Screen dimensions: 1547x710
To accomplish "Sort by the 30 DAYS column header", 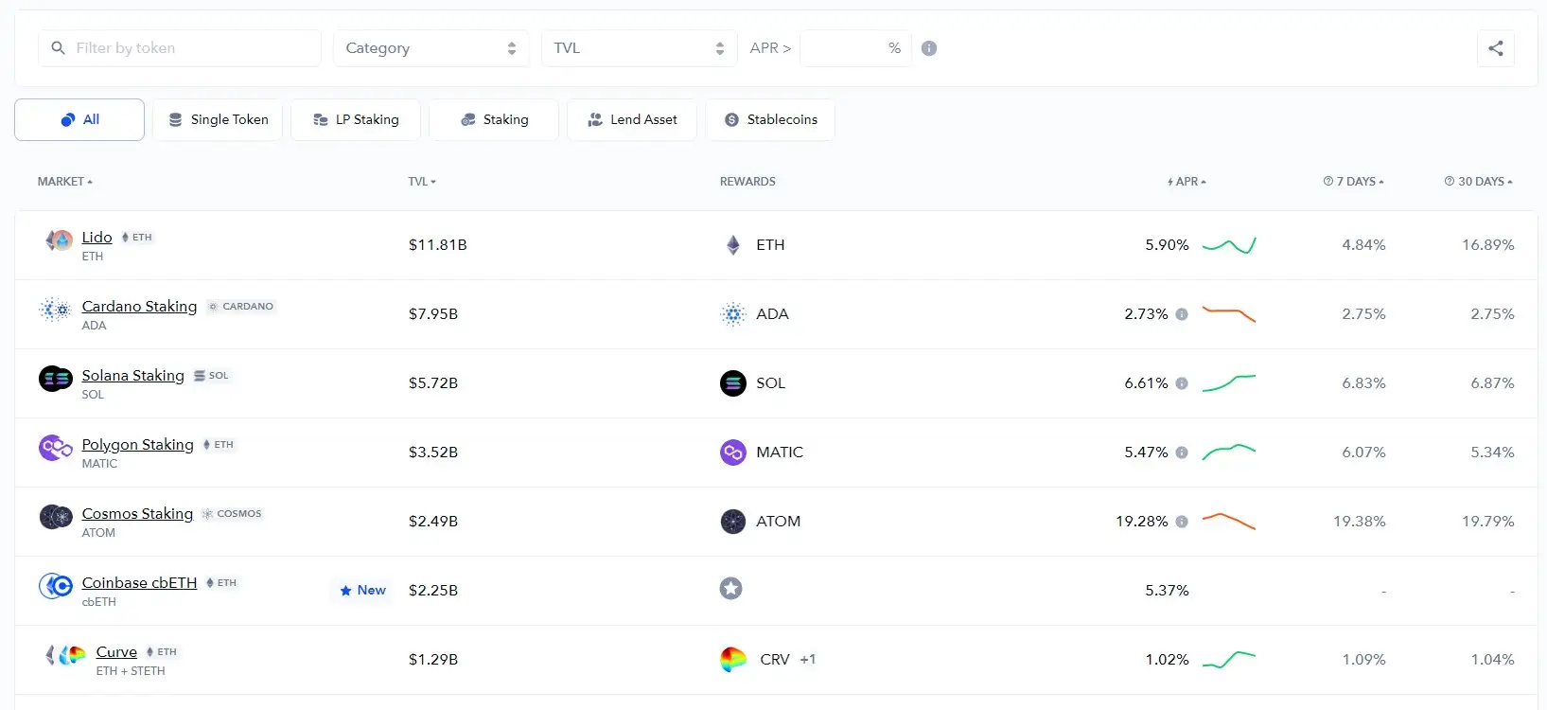I will point(1479,182).
